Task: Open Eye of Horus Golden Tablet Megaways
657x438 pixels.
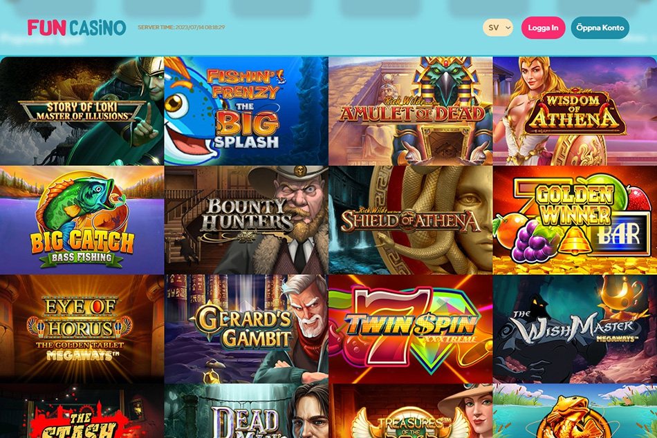Action: tap(82, 329)
